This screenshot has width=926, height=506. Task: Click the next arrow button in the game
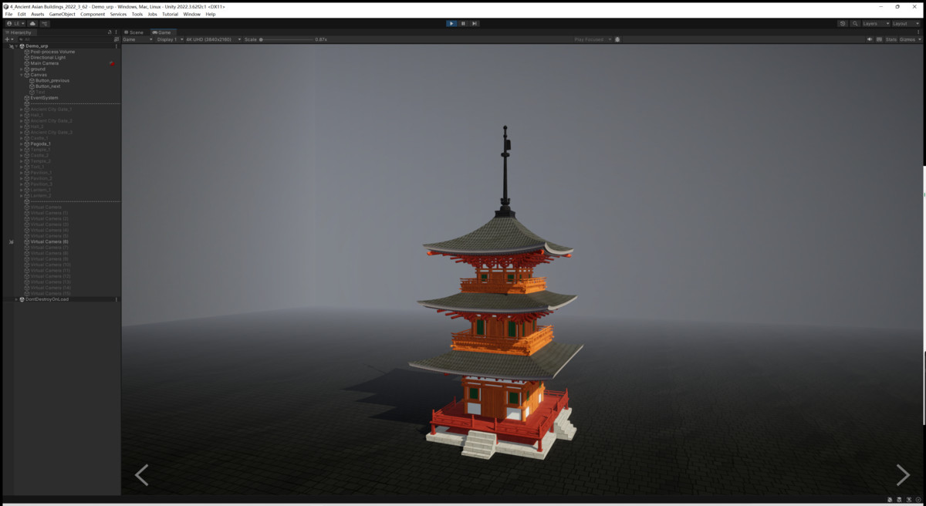click(901, 475)
